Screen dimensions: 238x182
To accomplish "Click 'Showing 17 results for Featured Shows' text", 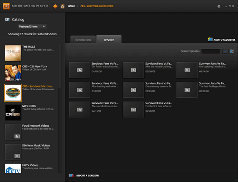I will point(32,34).
